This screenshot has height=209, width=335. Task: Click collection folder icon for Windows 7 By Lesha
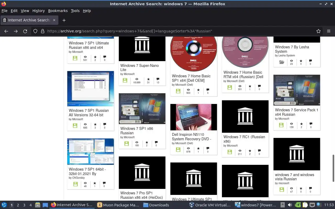click(282, 62)
